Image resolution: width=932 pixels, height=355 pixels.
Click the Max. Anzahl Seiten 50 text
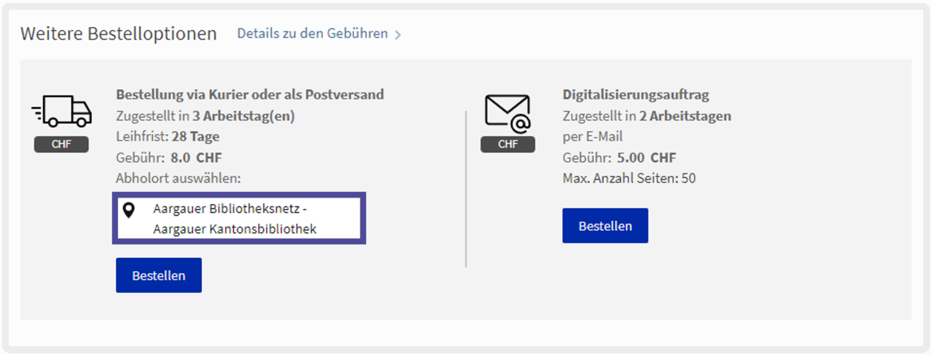click(629, 179)
